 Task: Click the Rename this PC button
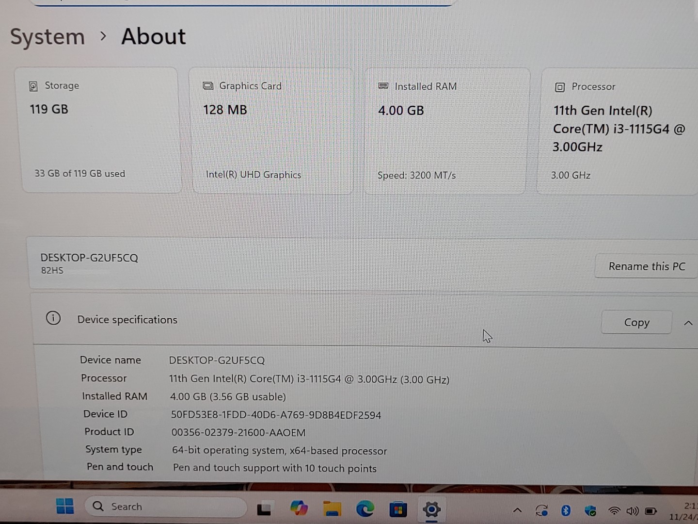[646, 266]
